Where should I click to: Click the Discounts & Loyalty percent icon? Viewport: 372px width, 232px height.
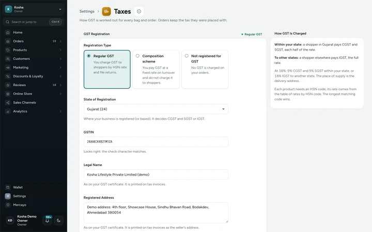pos(8,76)
